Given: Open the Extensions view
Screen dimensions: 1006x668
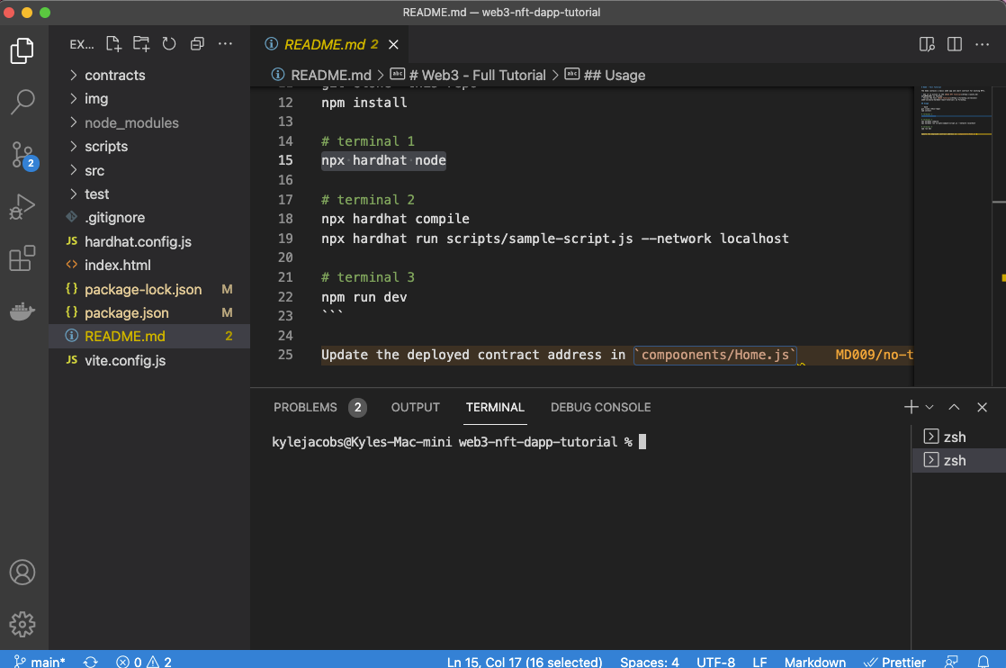Looking at the screenshot, I should [22, 259].
